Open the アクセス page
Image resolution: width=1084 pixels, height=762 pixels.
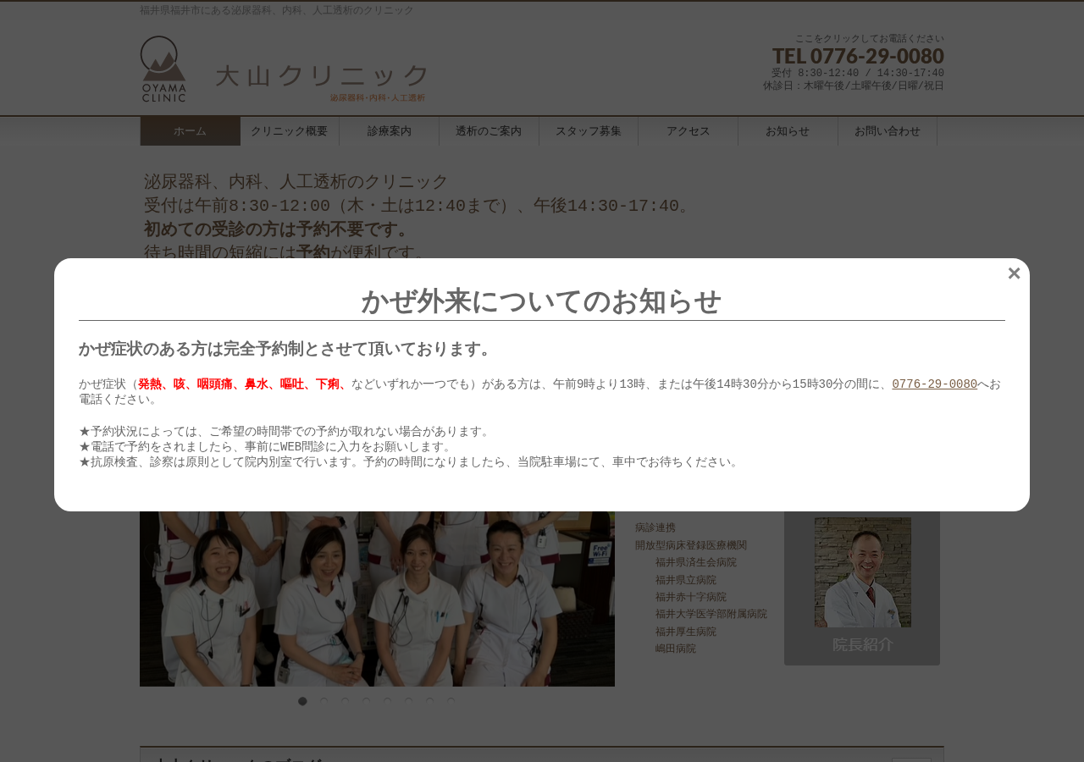pos(688,131)
